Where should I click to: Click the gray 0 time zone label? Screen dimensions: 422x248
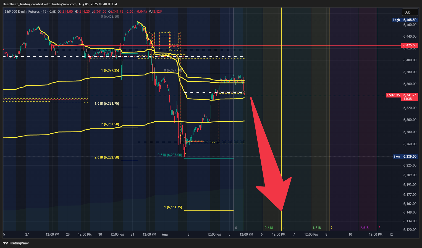(236, 228)
